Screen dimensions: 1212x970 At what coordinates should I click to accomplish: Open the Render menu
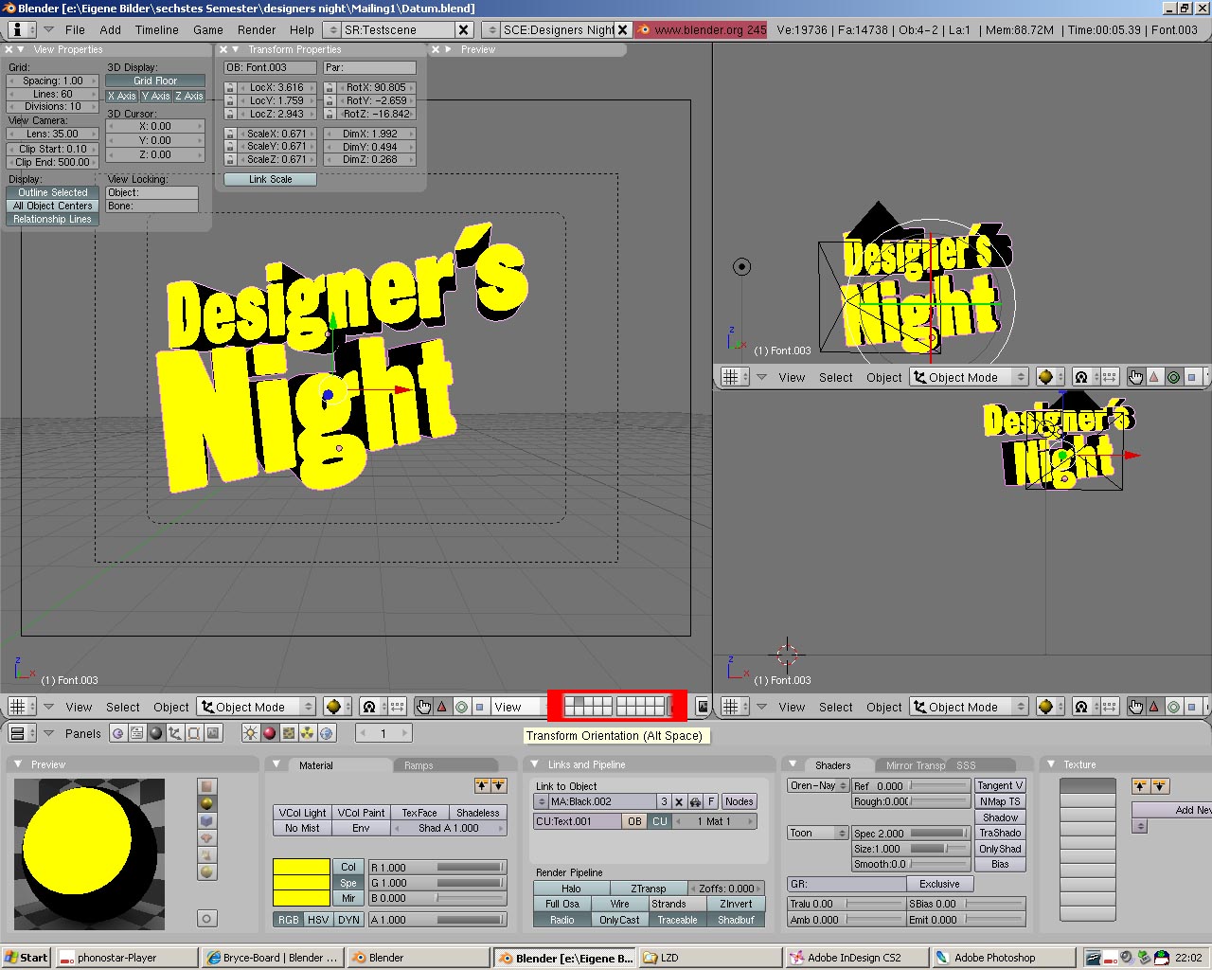(257, 30)
